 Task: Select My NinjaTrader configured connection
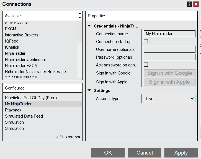click(42, 104)
